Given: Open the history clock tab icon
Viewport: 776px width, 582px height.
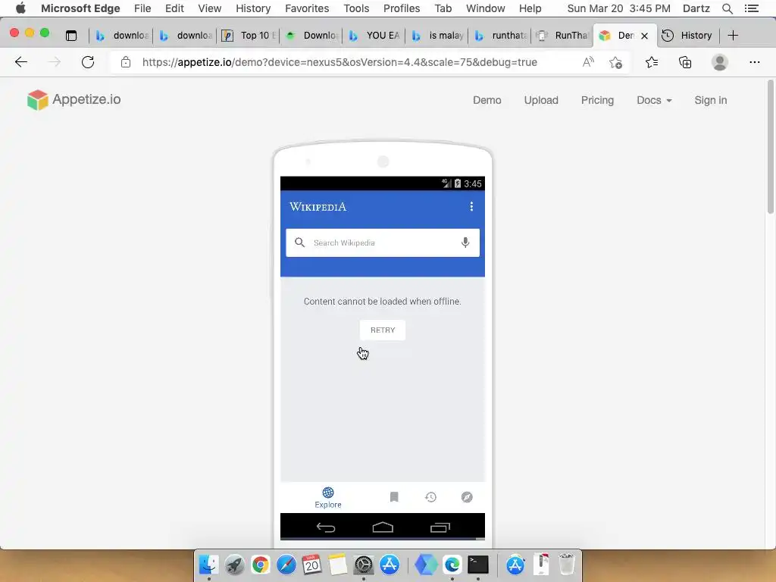Looking at the screenshot, I should (x=430, y=497).
